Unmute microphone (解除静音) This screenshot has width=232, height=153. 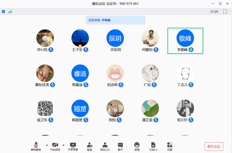pos(36,146)
